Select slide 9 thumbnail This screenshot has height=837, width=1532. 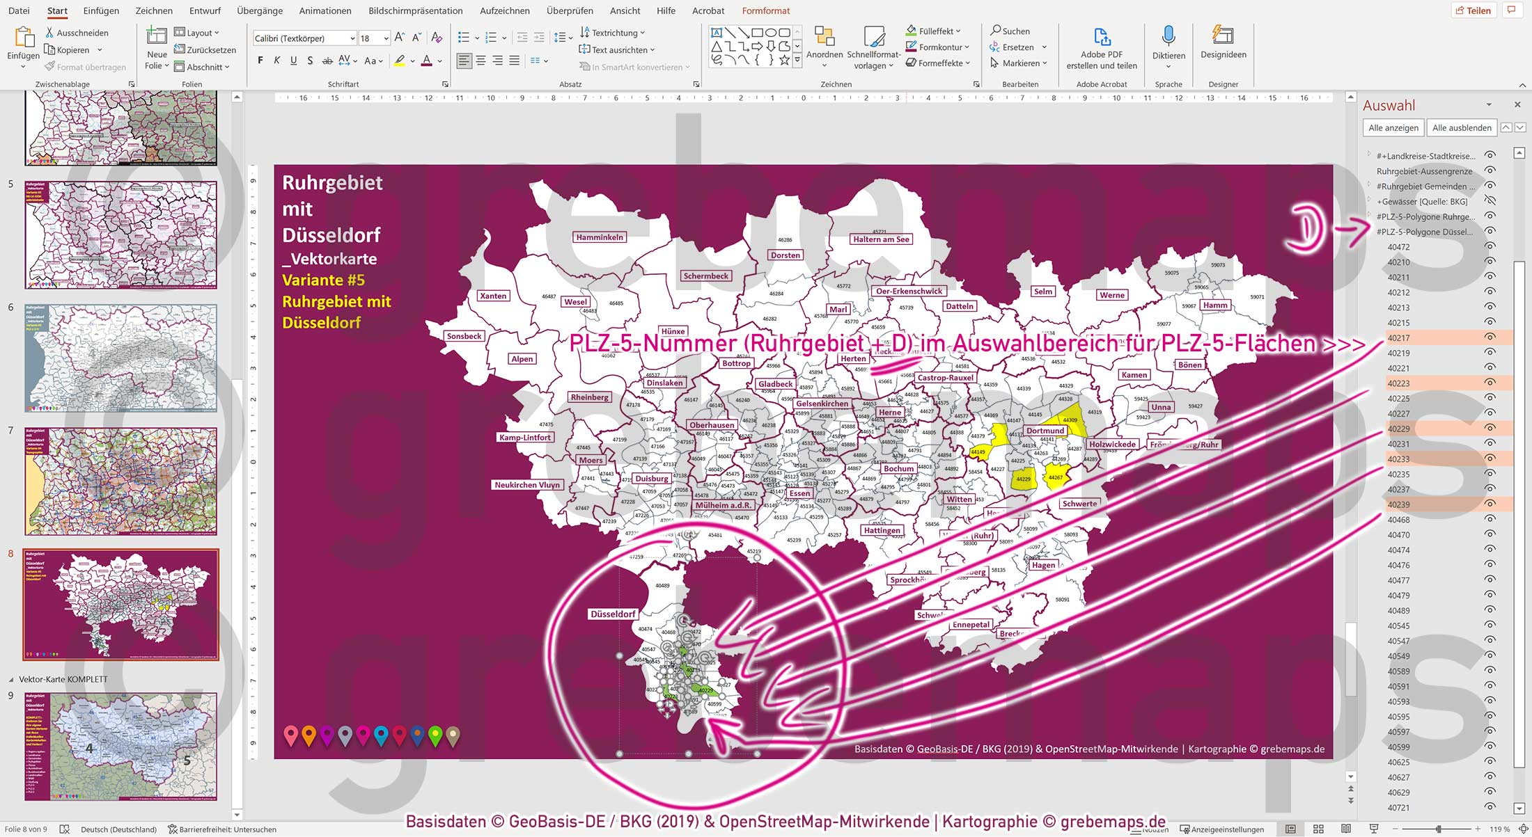point(121,745)
